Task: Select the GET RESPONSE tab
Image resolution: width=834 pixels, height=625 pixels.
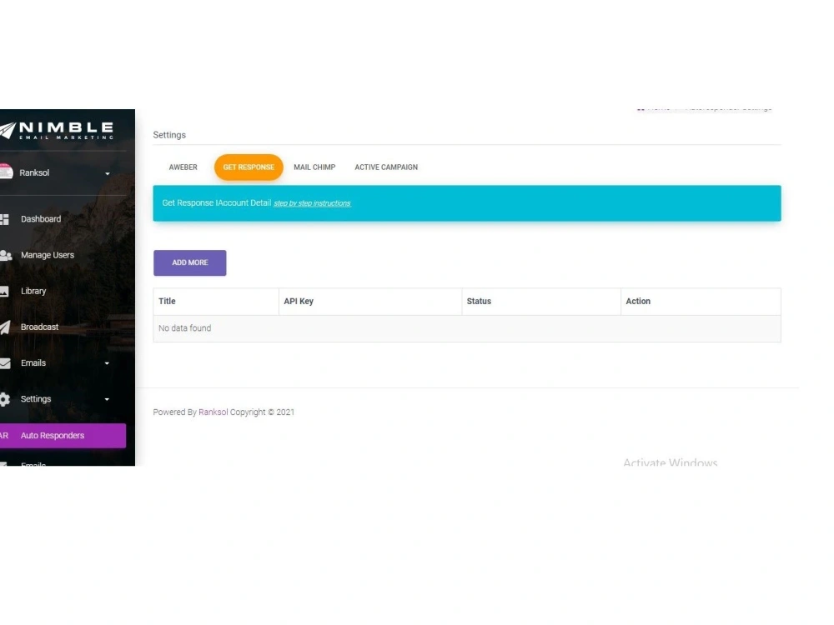Action: tap(249, 167)
